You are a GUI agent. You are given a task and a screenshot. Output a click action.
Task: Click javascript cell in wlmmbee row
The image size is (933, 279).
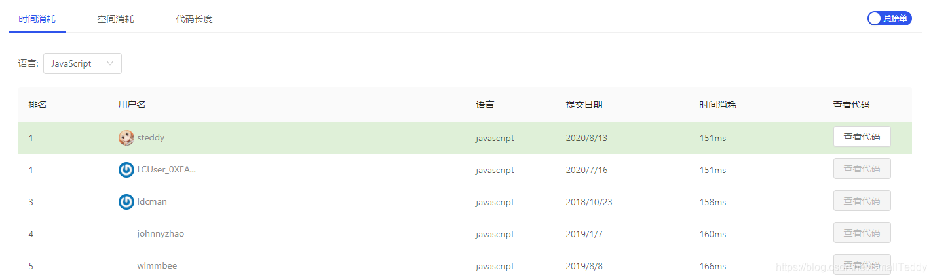click(495, 267)
